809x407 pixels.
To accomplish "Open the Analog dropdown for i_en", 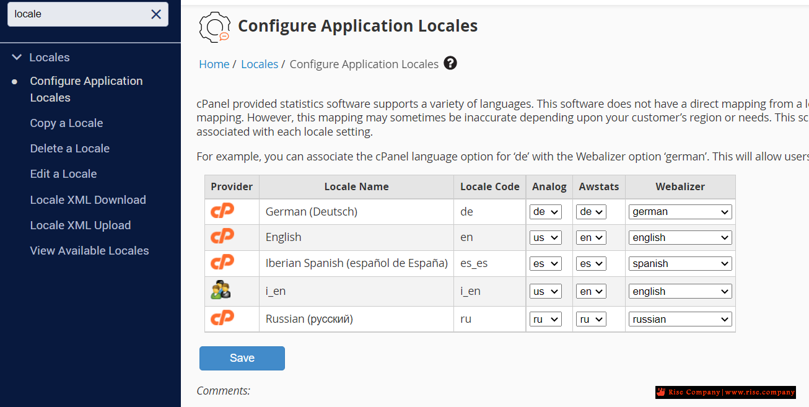I will point(545,292).
